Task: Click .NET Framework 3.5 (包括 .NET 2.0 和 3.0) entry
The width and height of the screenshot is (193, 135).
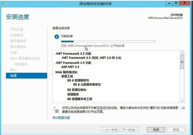Action: [91, 58]
